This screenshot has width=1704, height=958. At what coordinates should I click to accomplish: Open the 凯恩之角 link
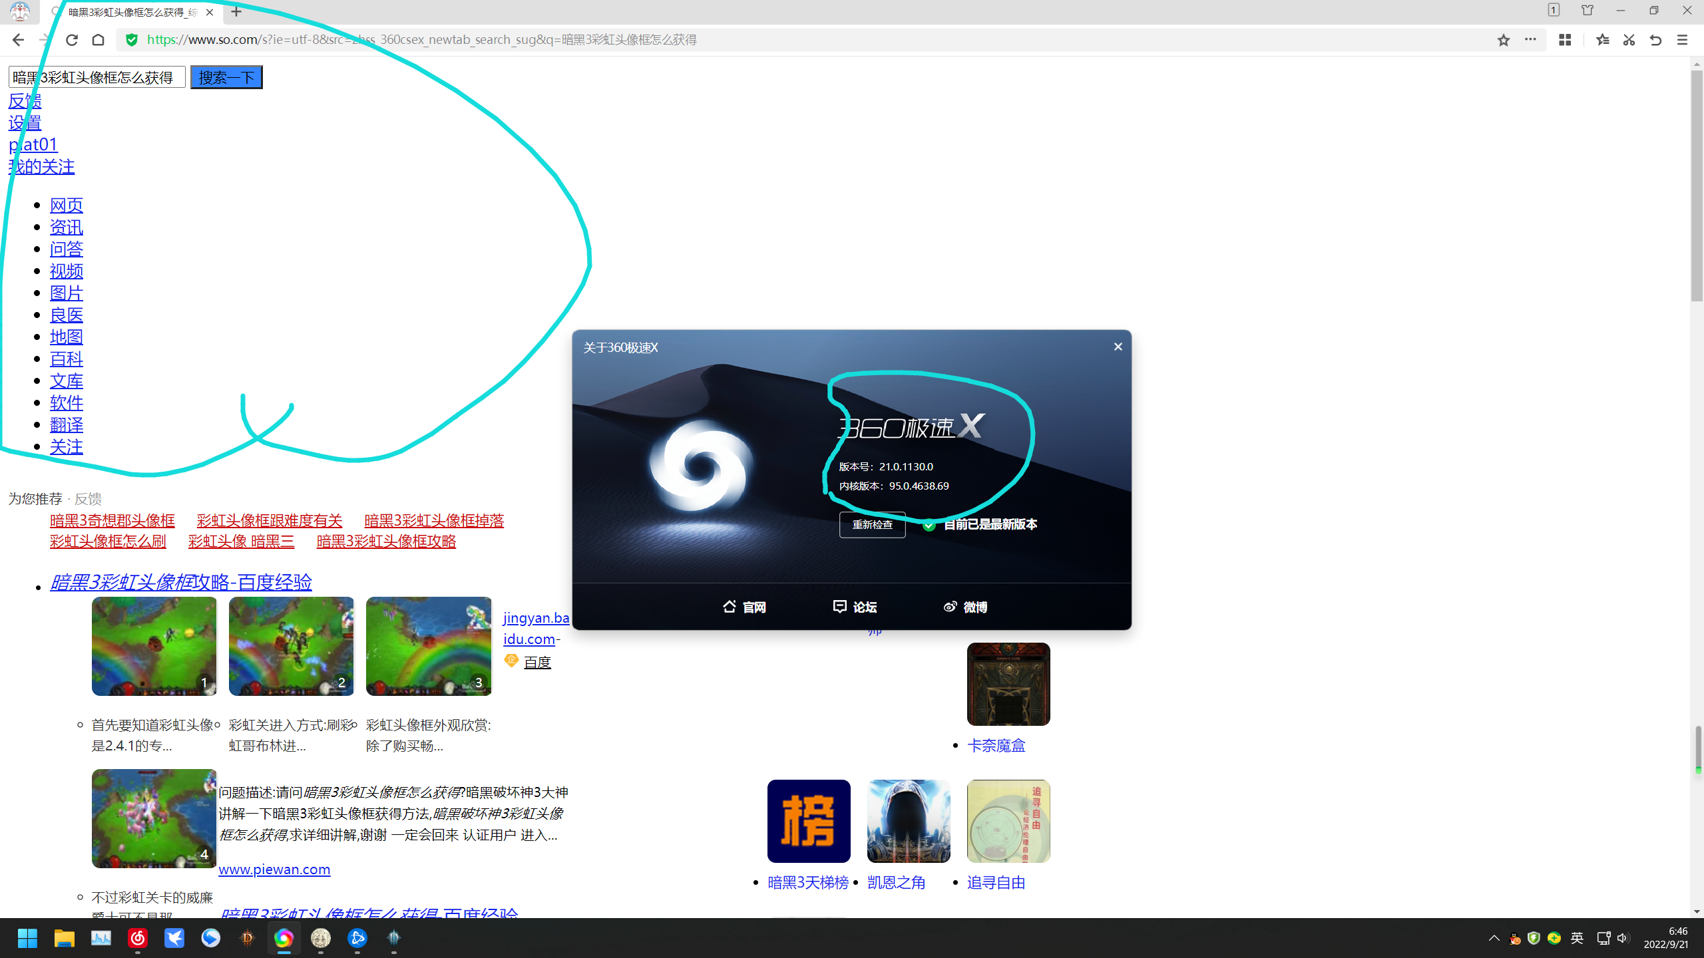coord(897,883)
